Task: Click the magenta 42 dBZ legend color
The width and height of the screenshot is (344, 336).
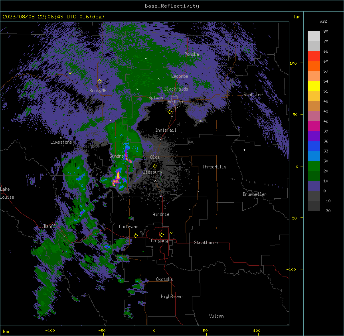Action: point(314,126)
